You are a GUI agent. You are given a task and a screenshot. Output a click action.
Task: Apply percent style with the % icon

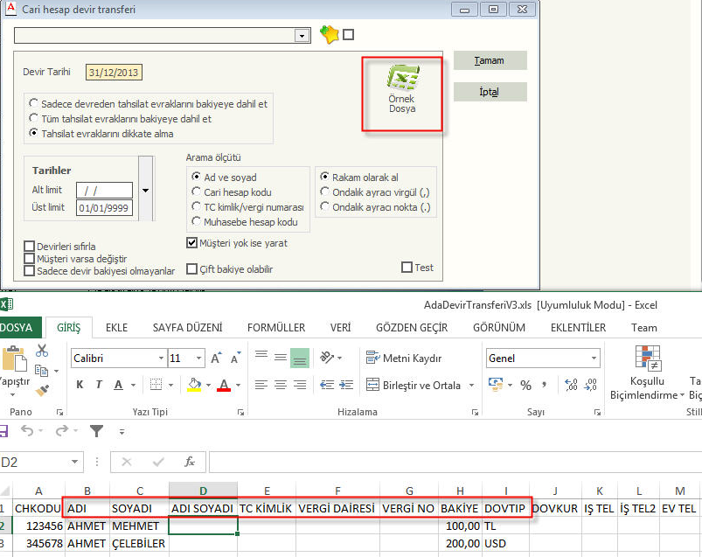pyautogui.click(x=525, y=385)
